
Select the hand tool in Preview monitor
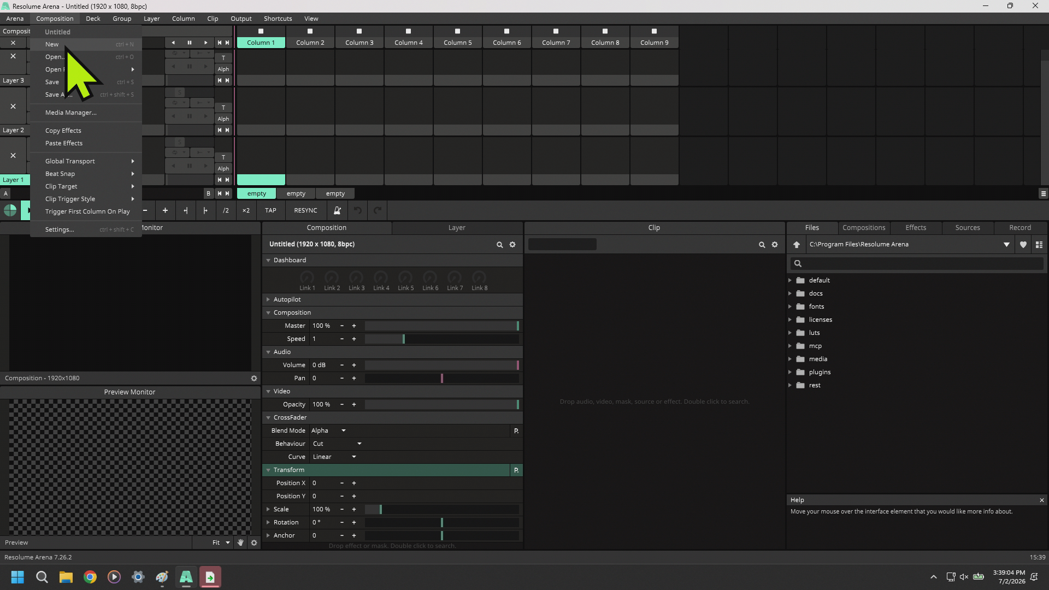[x=240, y=542]
